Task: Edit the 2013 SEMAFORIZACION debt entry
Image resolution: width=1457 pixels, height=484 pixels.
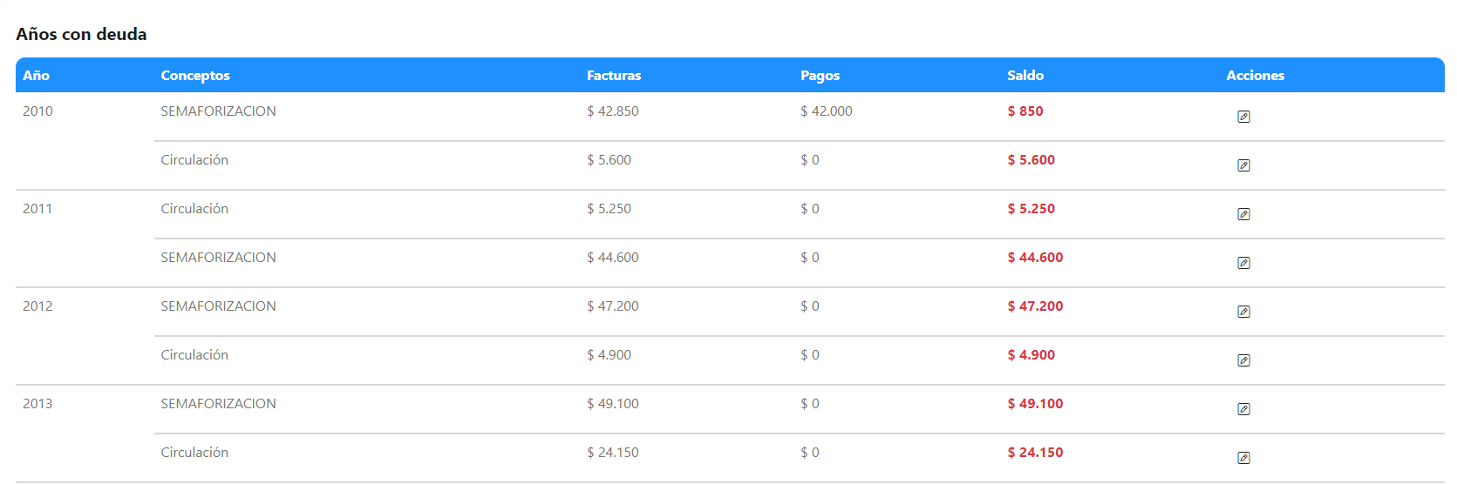Action: tap(1243, 409)
